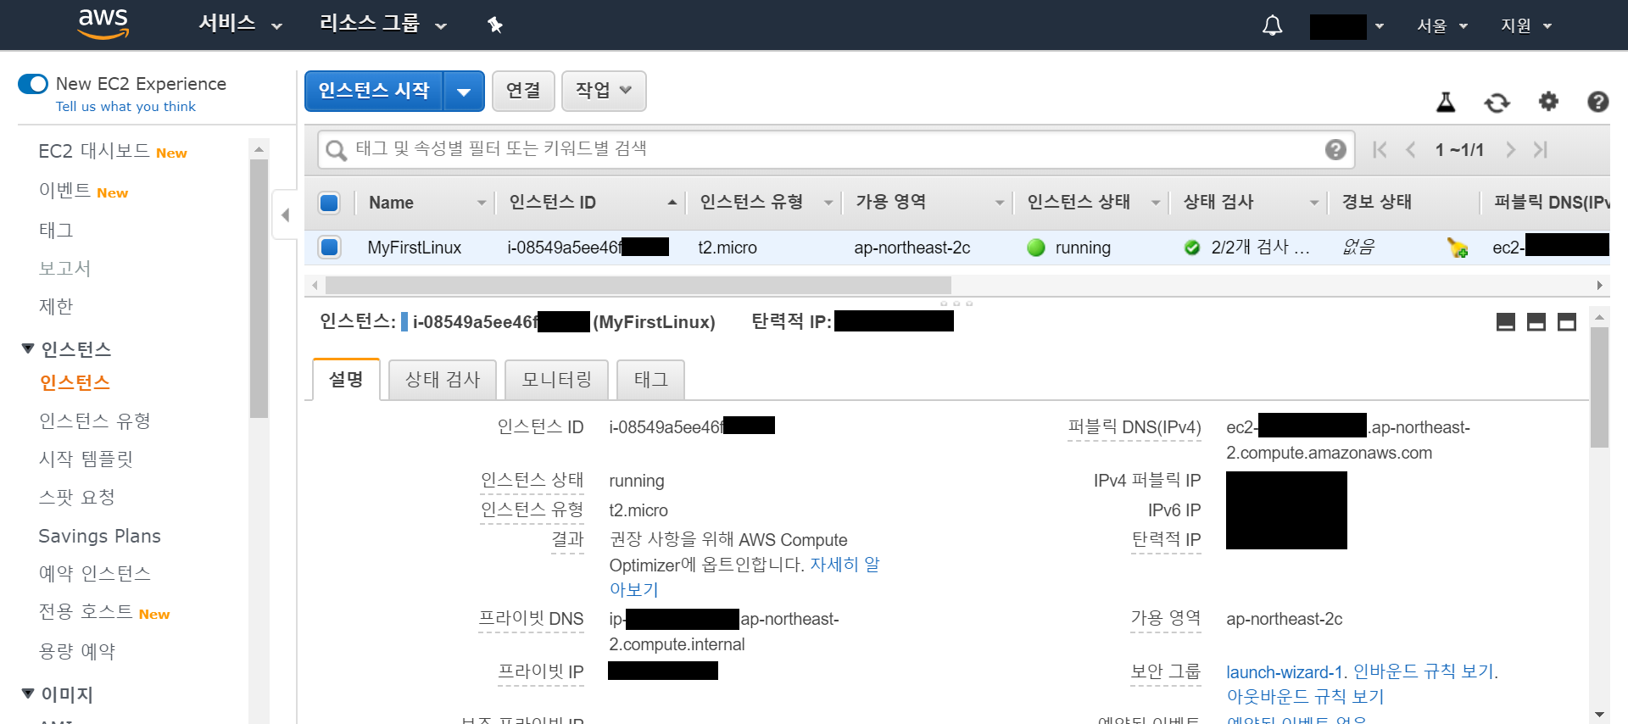The image size is (1628, 724).
Task: Switch to the 설명 tab
Action: click(x=346, y=379)
